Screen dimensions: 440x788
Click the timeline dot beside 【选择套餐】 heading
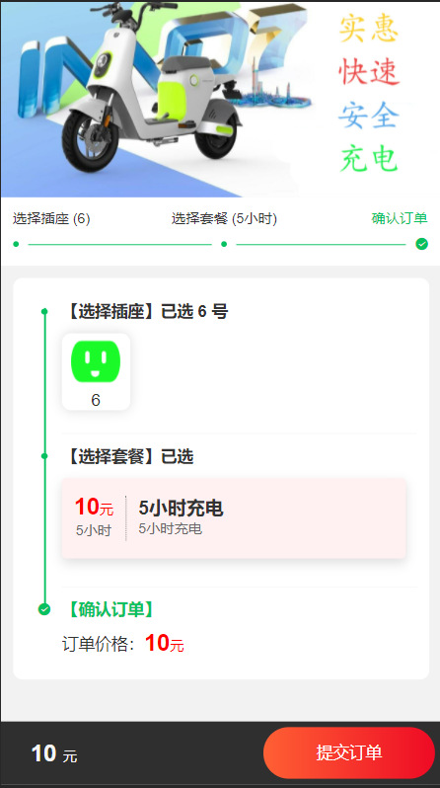pyautogui.click(x=44, y=456)
